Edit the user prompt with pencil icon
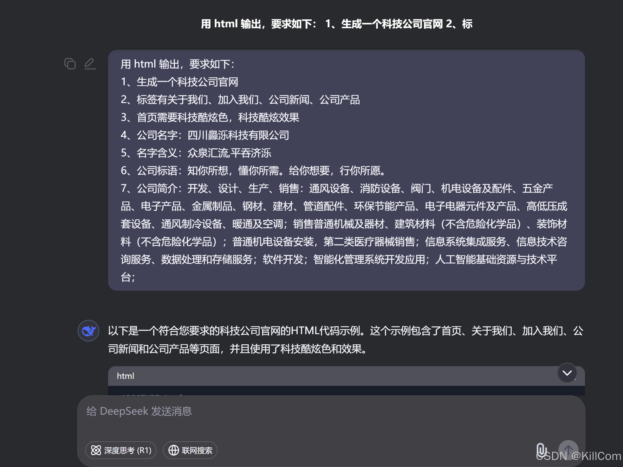623x467 pixels. [90, 64]
